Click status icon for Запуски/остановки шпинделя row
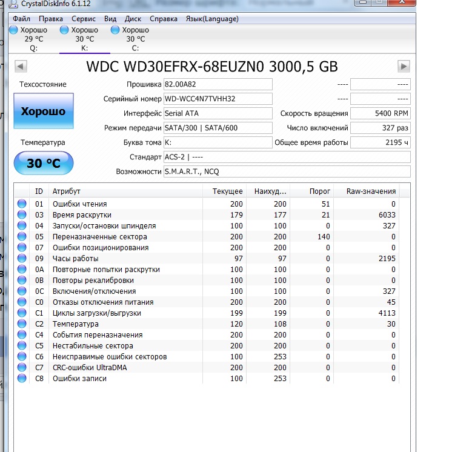Screen dimensions: 449x452 pos(22,226)
